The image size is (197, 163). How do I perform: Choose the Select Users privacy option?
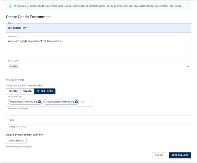click(45, 91)
